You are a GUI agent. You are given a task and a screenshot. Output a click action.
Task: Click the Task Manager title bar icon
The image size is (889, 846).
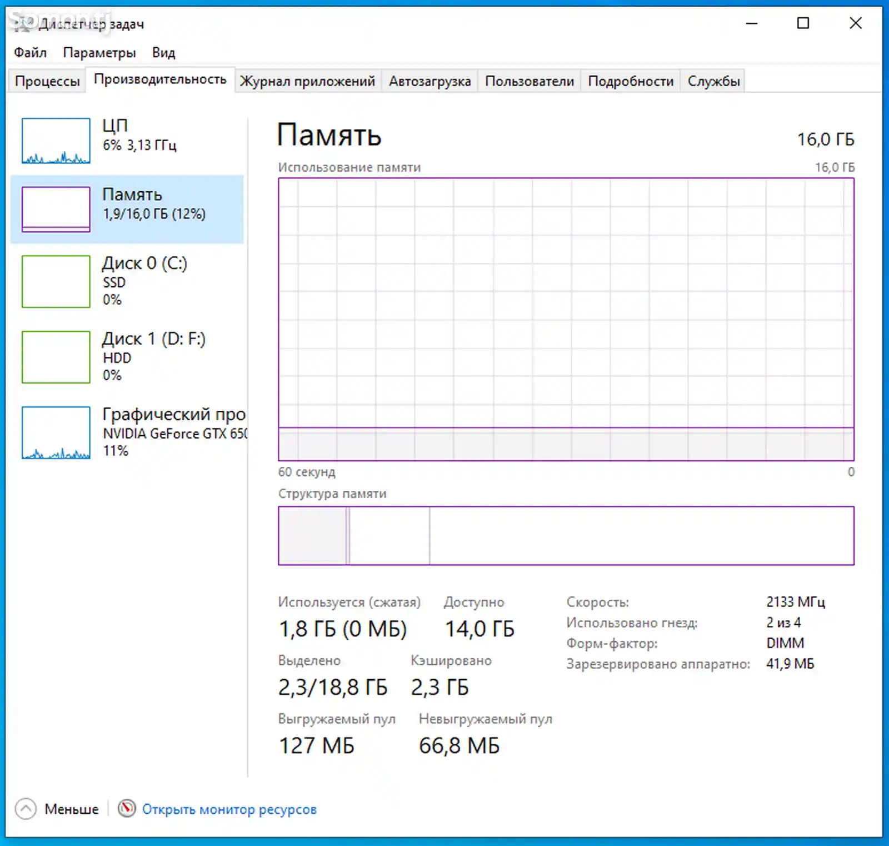pyautogui.click(x=23, y=23)
